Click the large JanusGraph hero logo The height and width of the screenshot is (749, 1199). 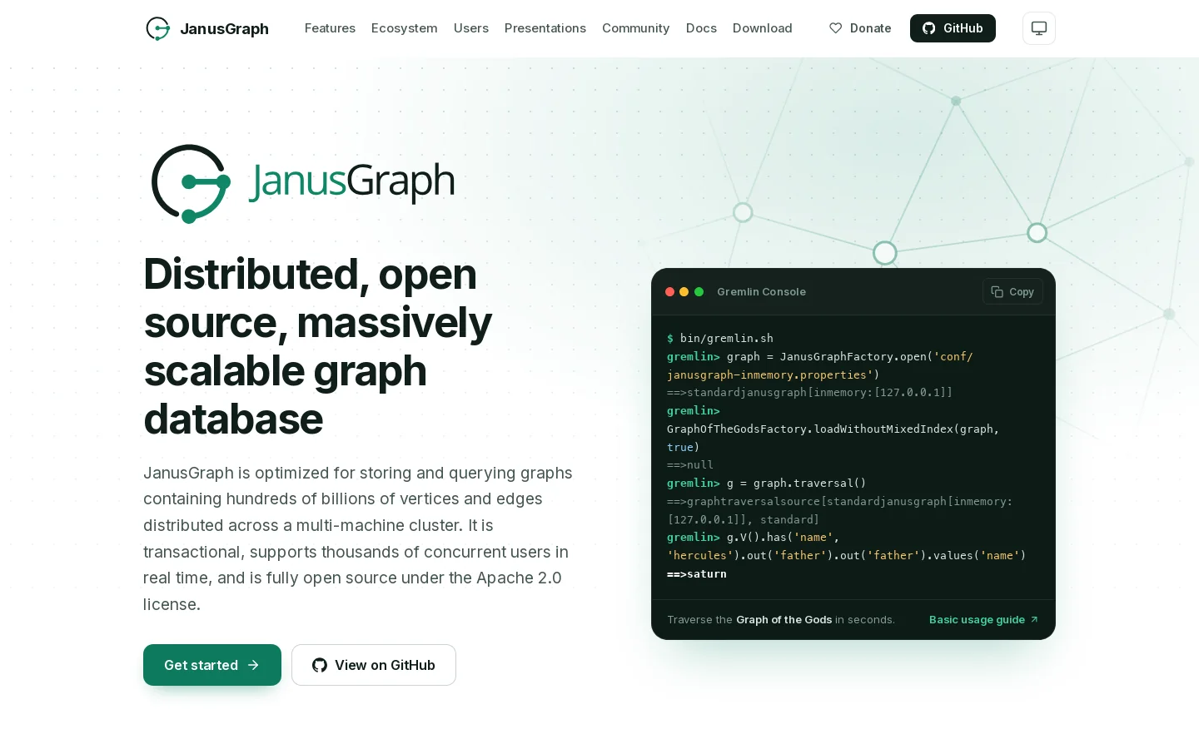(x=303, y=184)
